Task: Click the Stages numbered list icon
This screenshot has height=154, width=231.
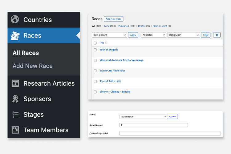Action: (x=15, y=115)
